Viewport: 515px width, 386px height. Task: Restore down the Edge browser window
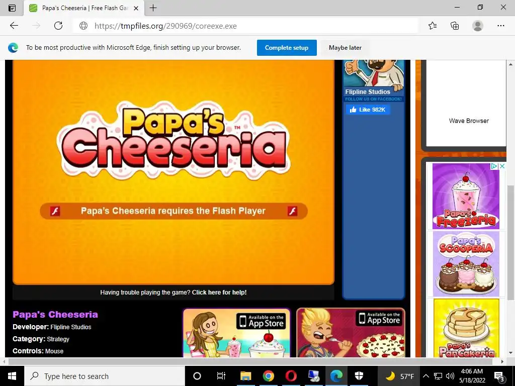[480, 7]
